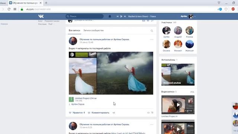Open author link Артём Серов under post
The height and width of the screenshot is (134, 238).
tap(78, 104)
